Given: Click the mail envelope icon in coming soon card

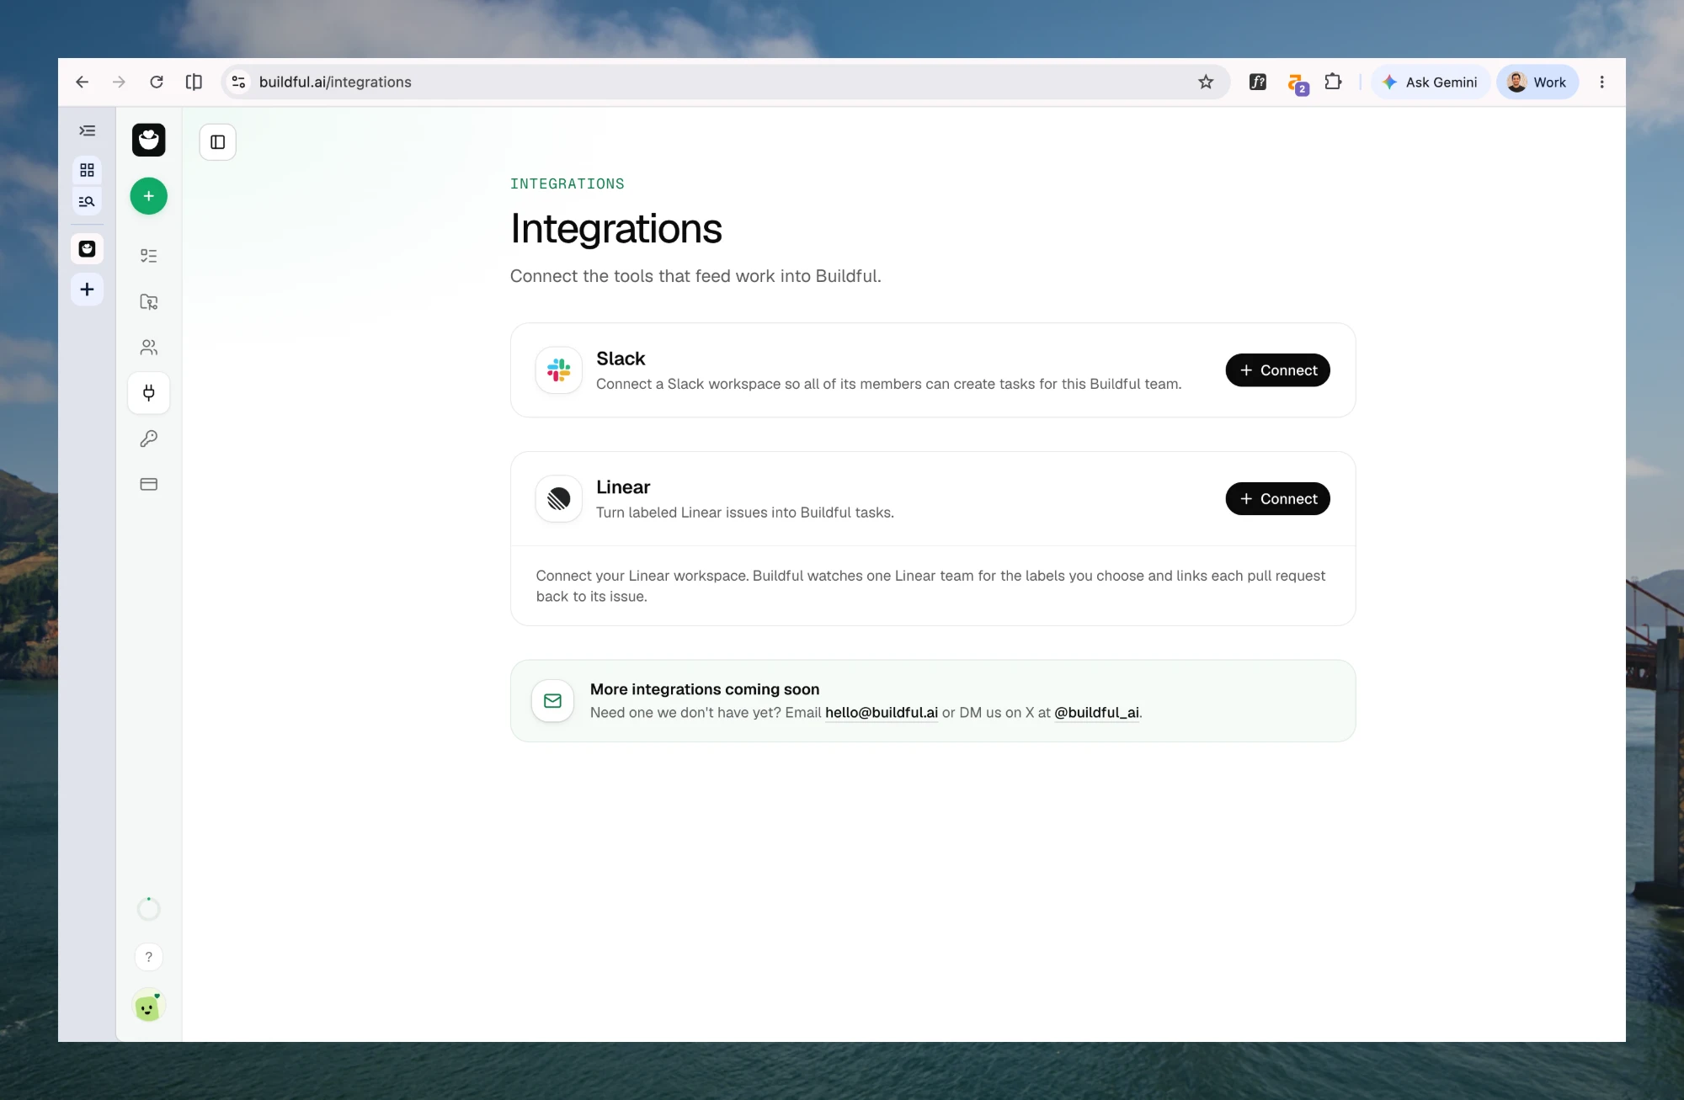Looking at the screenshot, I should pos(553,701).
